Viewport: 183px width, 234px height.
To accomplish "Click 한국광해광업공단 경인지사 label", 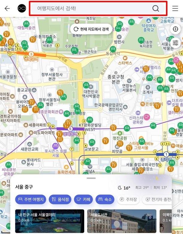I will 108,107.
